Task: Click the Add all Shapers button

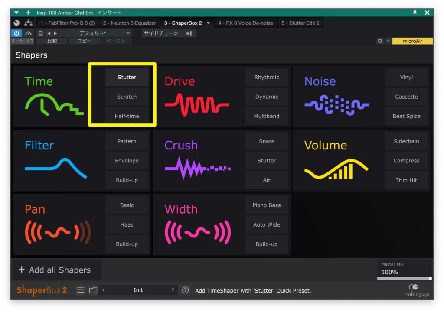Action: 55,270
